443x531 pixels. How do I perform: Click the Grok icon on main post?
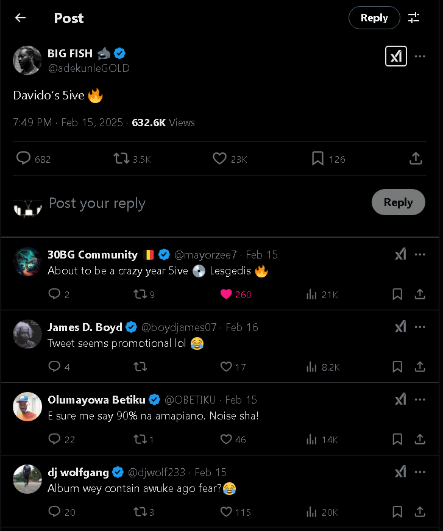(x=396, y=56)
